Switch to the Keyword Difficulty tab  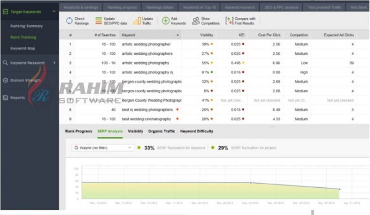click(x=197, y=131)
